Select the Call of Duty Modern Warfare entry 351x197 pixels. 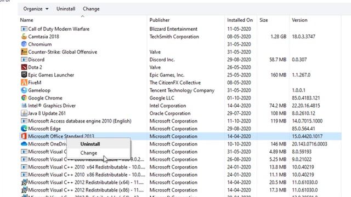pyautogui.click(x=59, y=29)
